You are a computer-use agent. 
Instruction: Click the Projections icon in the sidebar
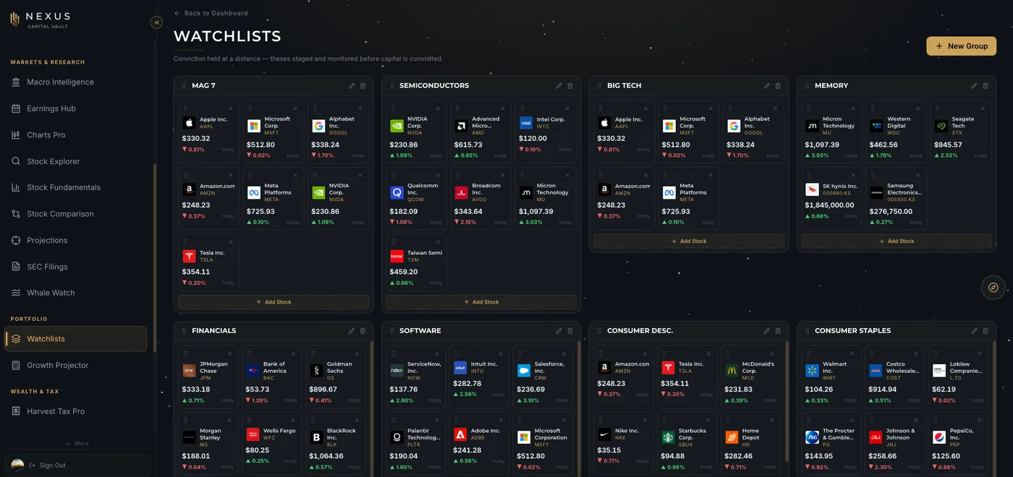click(x=16, y=241)
